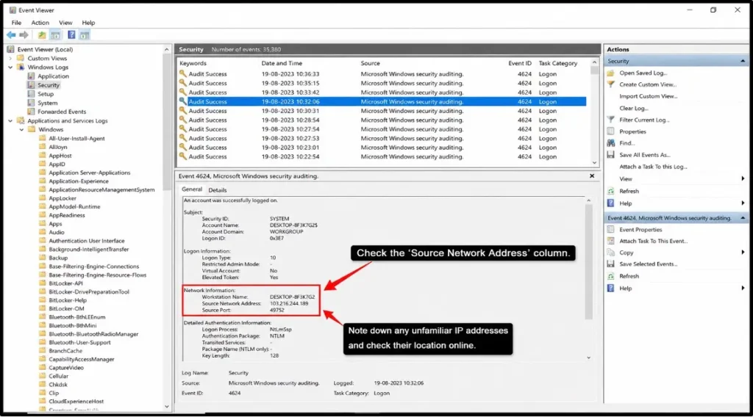Click the key icon of the 10:36:33 event
Screen dimensions: 753x417
point(182,74)
